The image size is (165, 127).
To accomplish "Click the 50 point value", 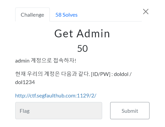I will [82, 49].
